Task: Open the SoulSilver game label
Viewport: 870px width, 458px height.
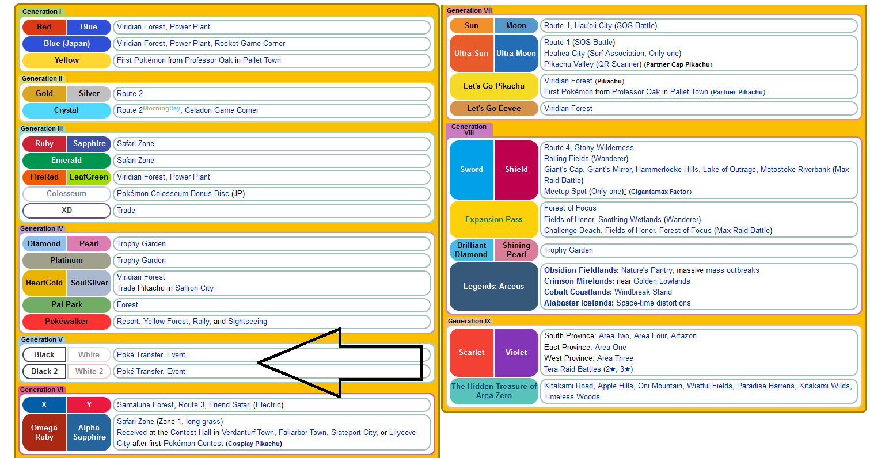Action: 89,283
